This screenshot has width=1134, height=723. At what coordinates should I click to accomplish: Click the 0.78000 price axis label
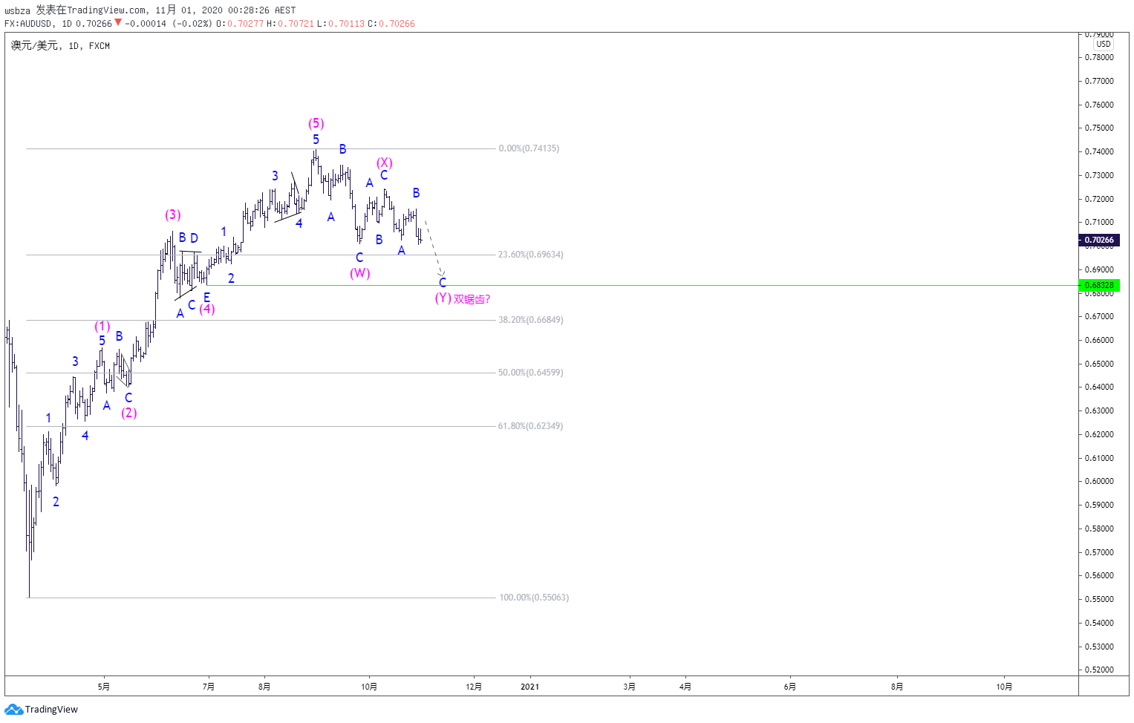pos(1099,57)
